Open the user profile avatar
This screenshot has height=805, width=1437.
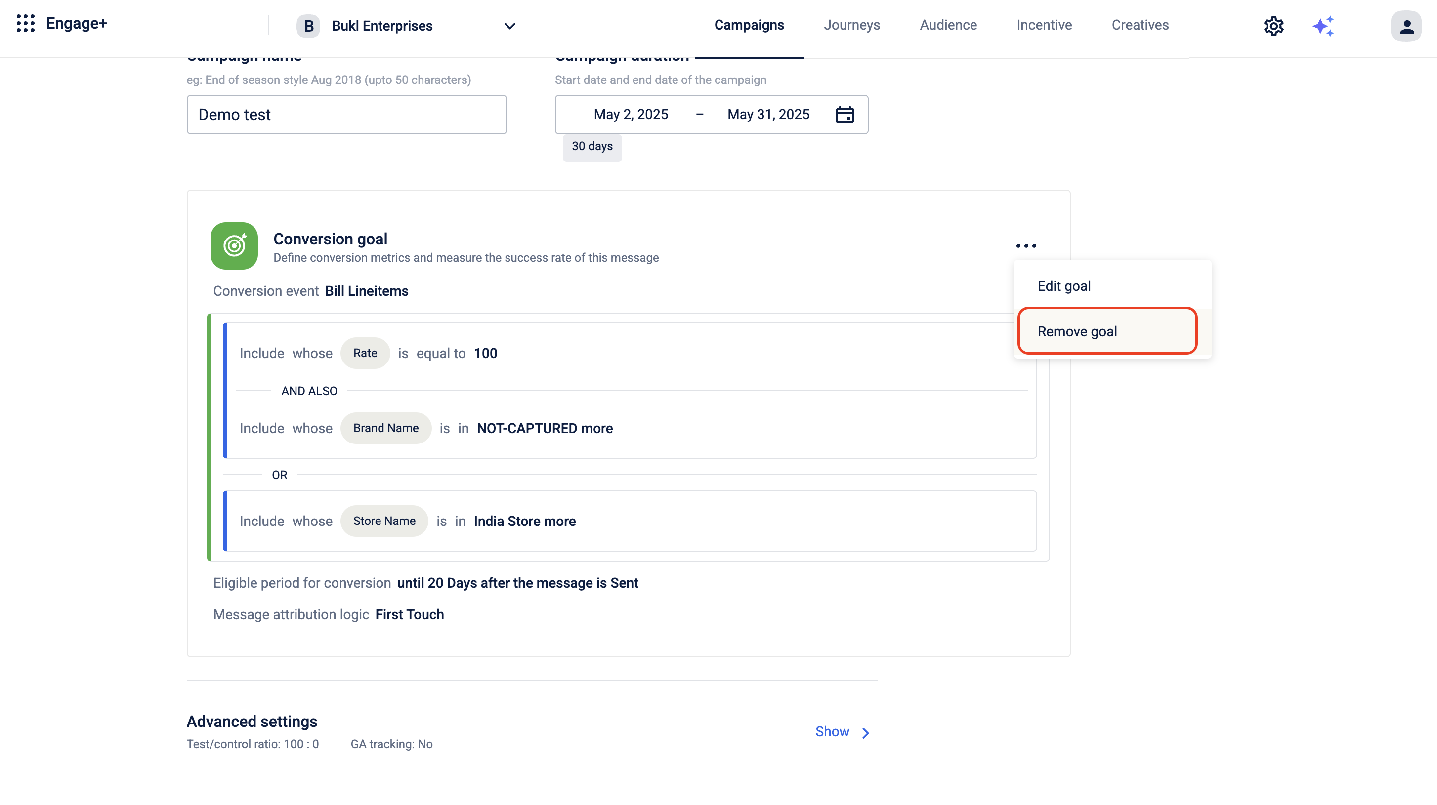pos(1406,26)
